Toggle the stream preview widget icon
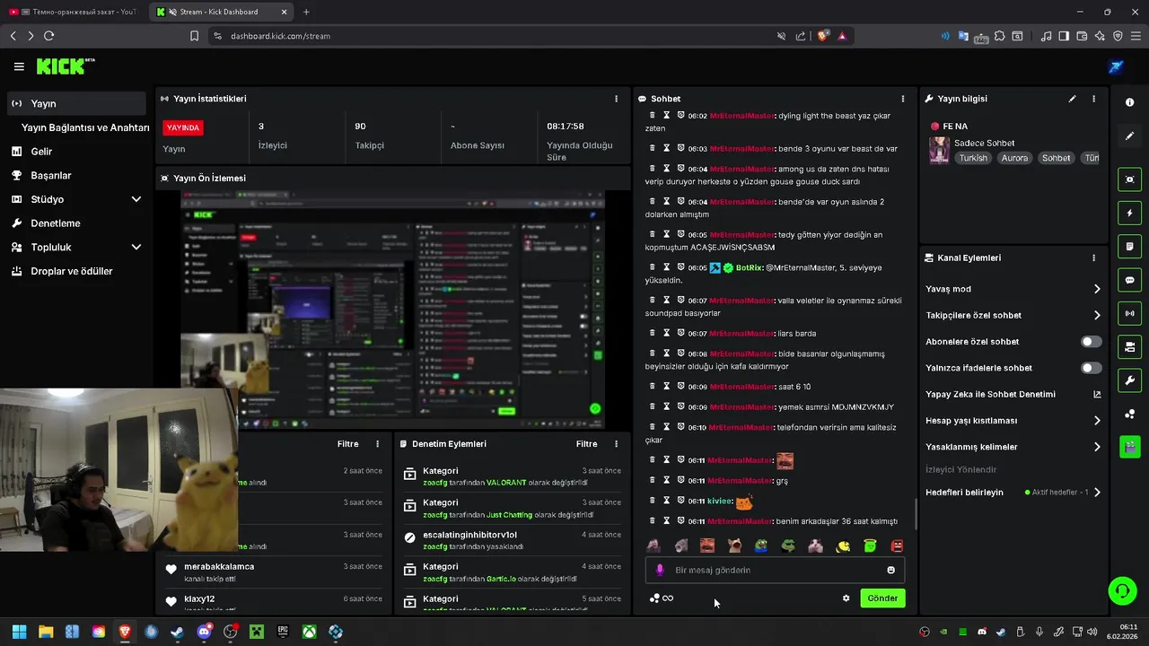 (x=1129, y=179)
